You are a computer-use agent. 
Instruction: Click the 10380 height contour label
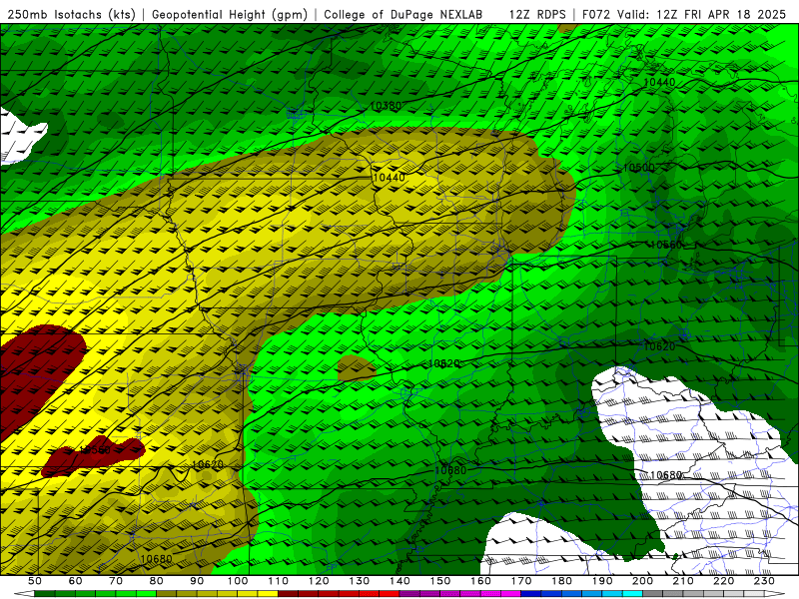(x=386, y=106)
